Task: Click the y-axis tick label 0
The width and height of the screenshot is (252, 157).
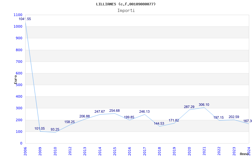Action: (21, 143)
